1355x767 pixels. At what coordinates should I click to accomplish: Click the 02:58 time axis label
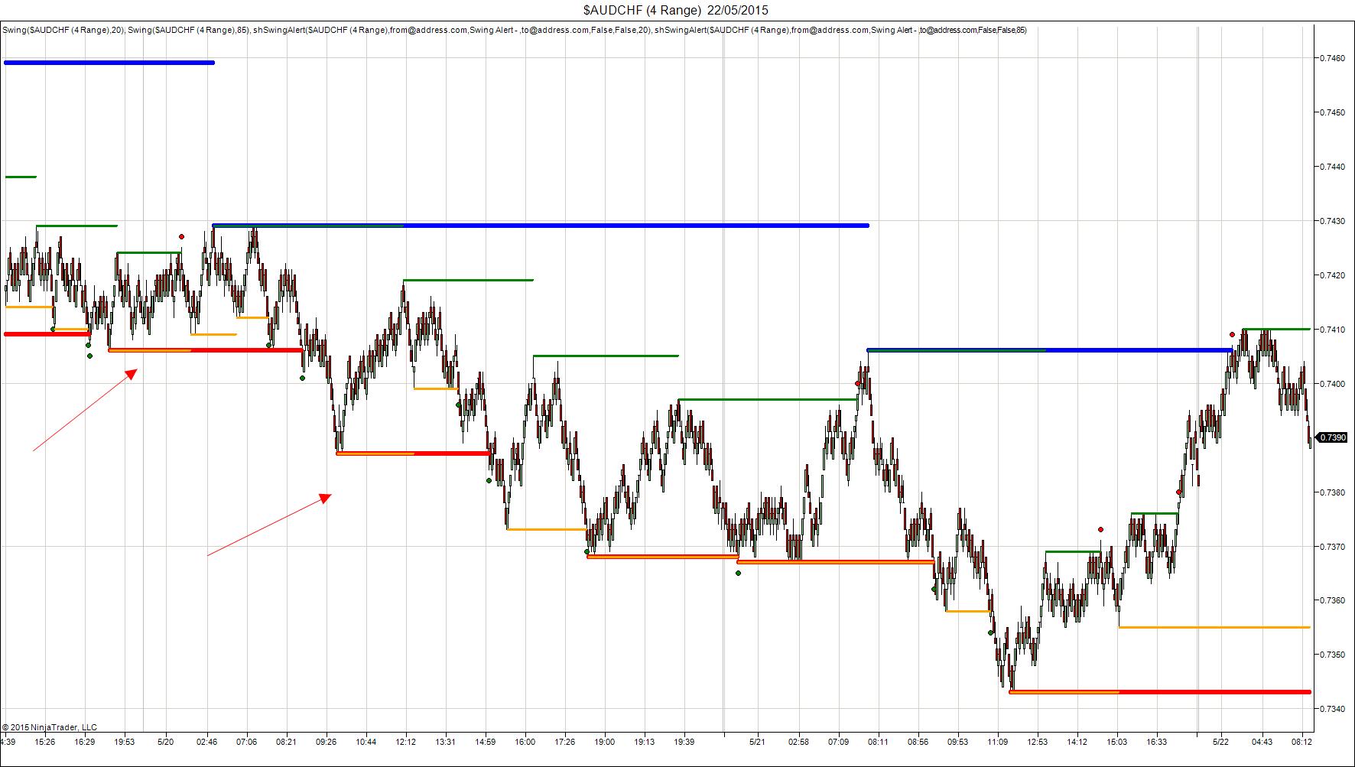(x=798, y=742)
